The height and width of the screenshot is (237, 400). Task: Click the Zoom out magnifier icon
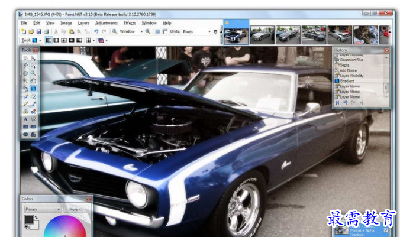(x=114, y=31)
